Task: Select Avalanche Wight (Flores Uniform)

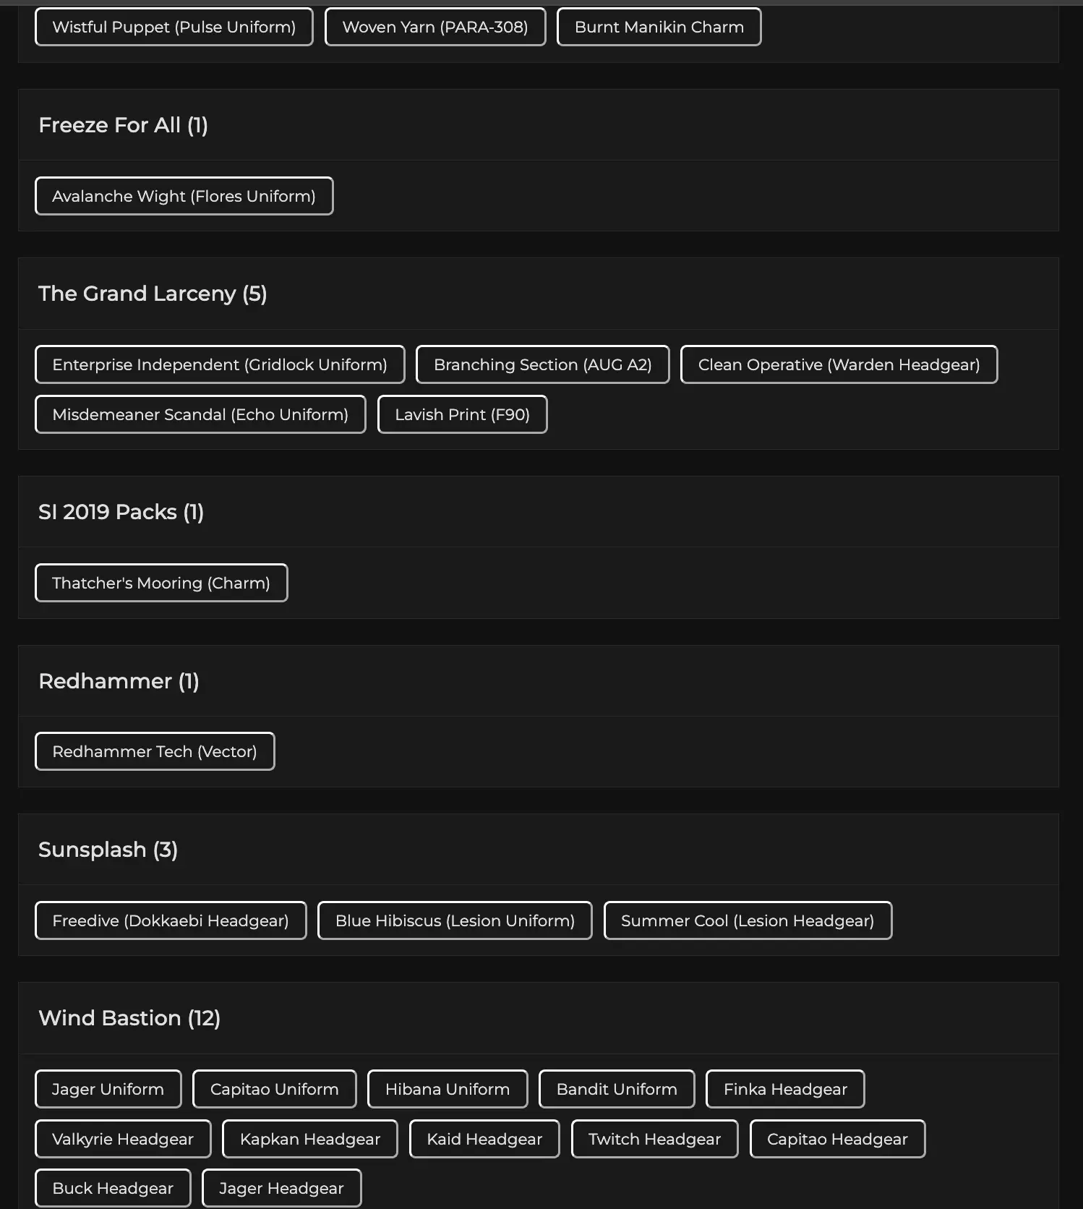Action: (184, 197)
